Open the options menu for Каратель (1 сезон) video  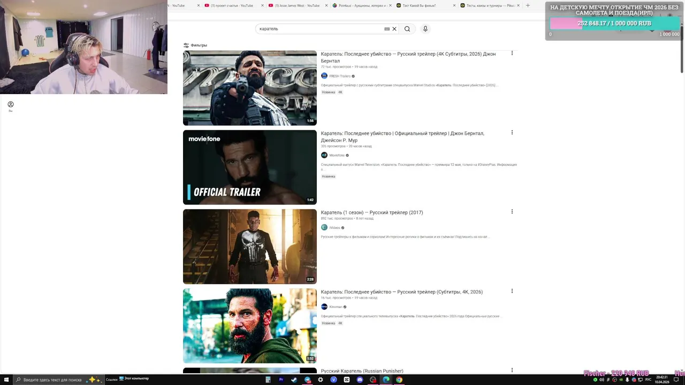click(512, 212)
